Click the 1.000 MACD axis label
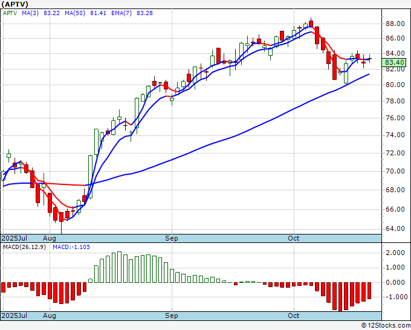The height and width of the screenshot is (330, 411). click(395, 268)
